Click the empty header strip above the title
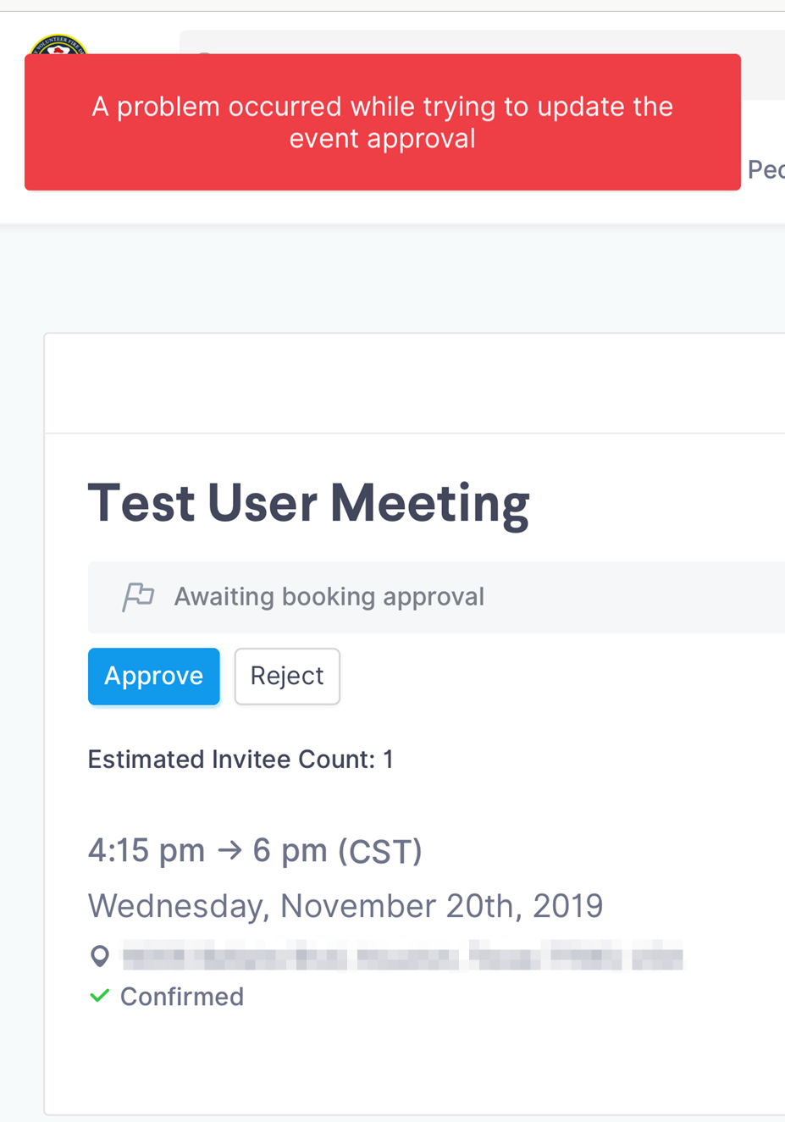The width and height of the screenshot is (785, 1122). [x=415, y=384]
